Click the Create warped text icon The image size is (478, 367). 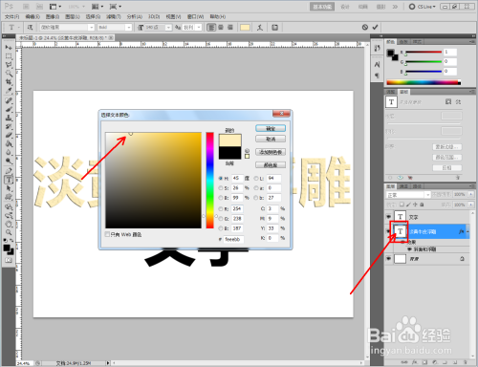260,28
